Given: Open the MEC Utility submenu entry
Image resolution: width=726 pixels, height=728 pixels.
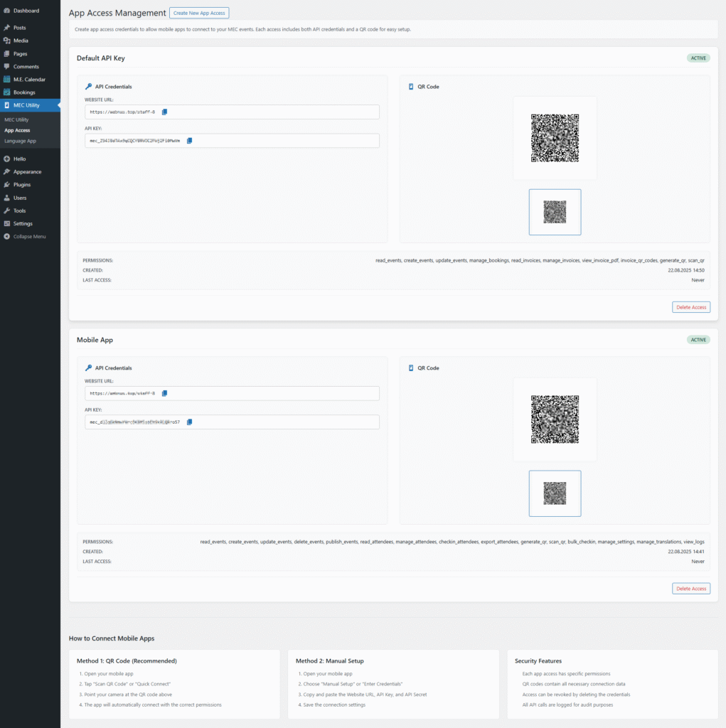Looking at the screenshot, I should tap(16, 119).
